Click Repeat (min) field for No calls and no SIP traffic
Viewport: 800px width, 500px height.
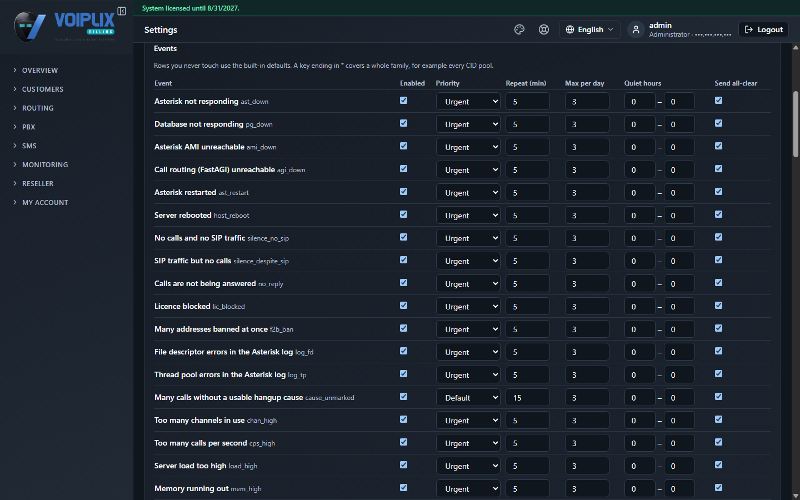tap(528, 238)
